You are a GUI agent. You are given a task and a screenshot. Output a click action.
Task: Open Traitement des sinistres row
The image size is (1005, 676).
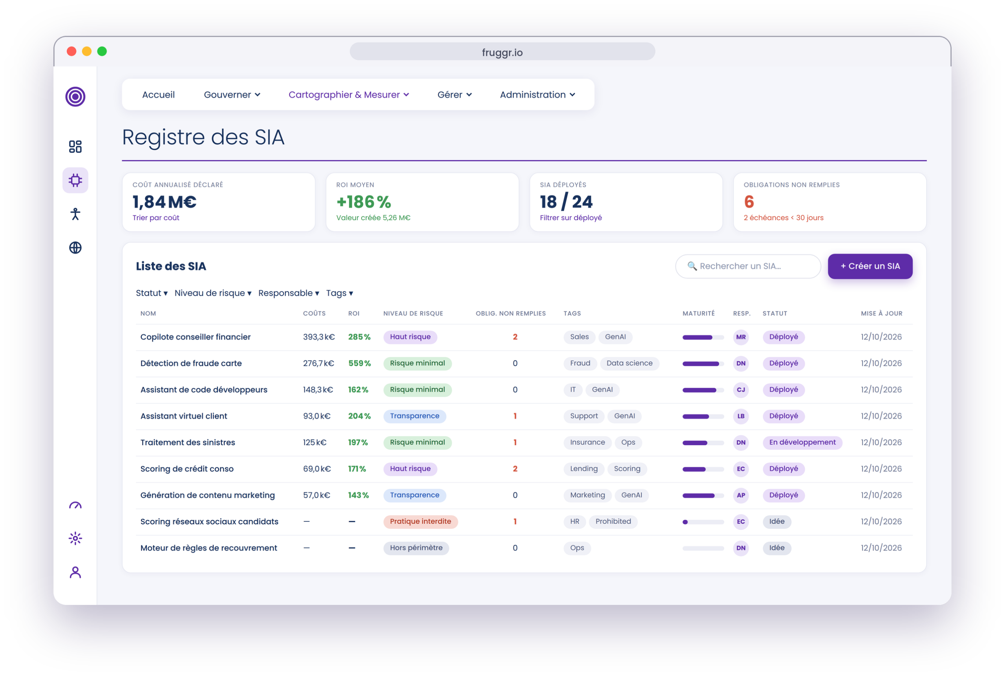(524, 443)
